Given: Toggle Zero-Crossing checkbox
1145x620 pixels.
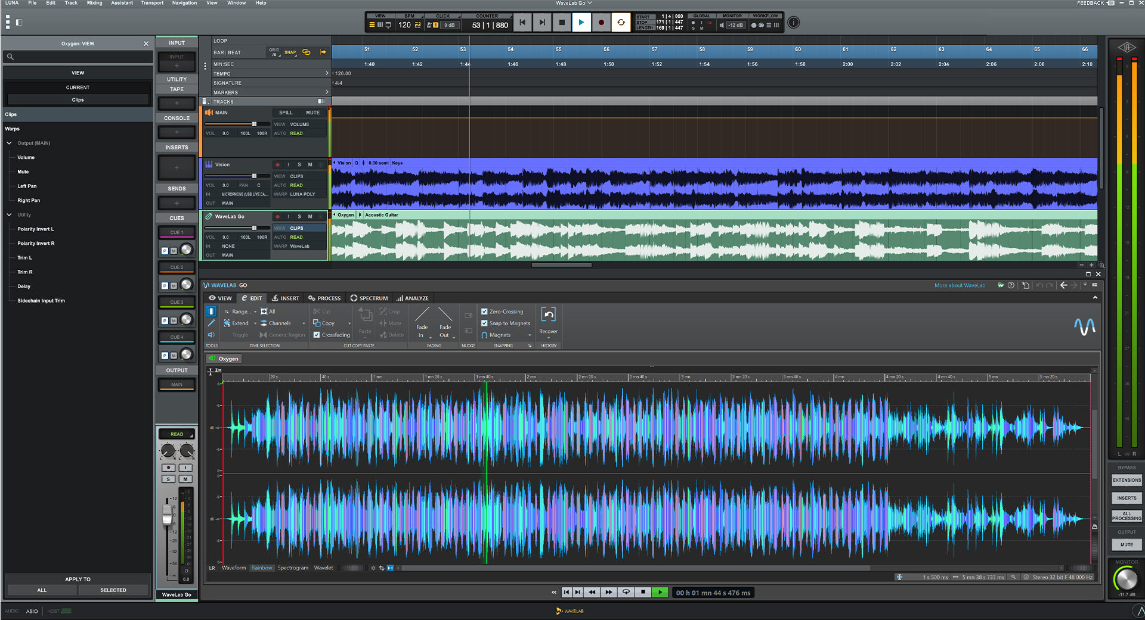Looking at the screenshot, I should (484, 311).
